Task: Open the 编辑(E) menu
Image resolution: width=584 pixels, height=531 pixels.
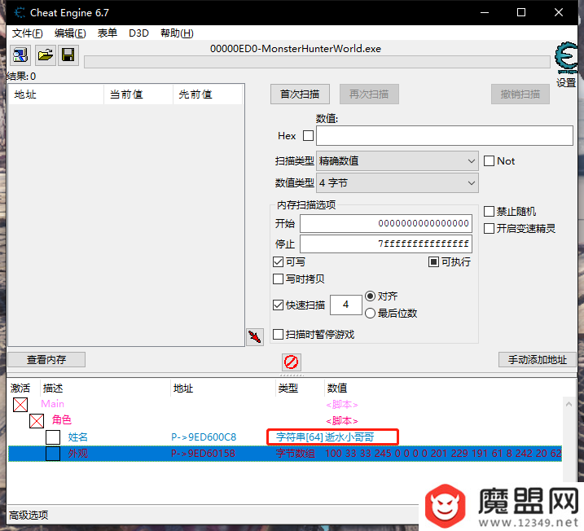Action: [x=70, y=33]
